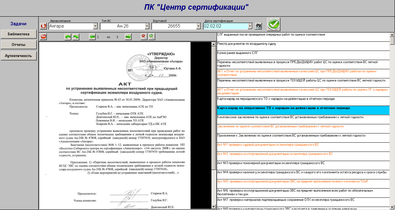Select 'Акт №1 проверки судовой документации' row
Image resolution: width=395 pixels, height=210 pixels.
point(303,147)
